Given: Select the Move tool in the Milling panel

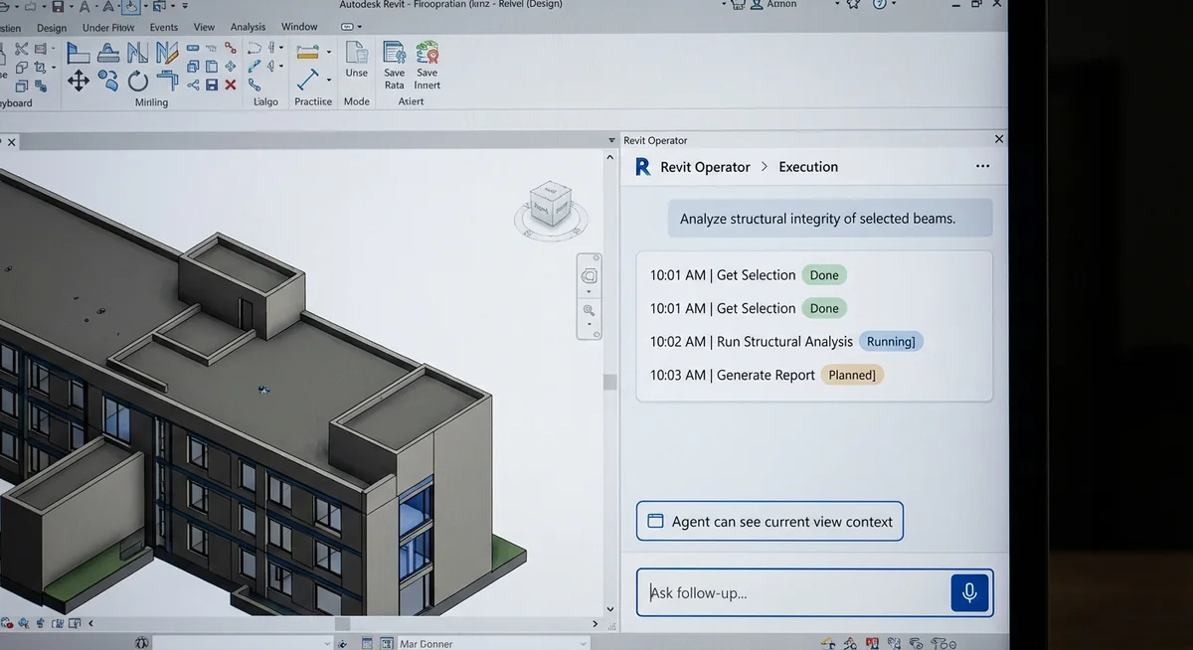Looking at the screenshot, I should [x=78, y=81].
